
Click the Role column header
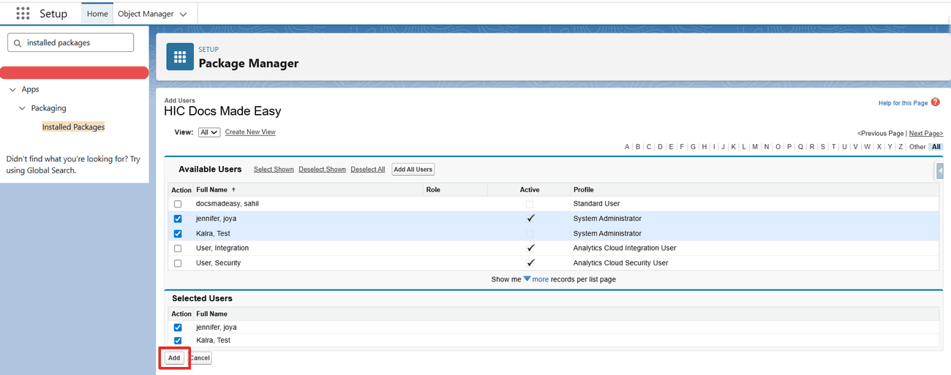click(433, 190)
